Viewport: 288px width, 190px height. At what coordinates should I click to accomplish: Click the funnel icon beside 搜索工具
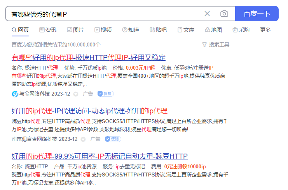(204, 45)
